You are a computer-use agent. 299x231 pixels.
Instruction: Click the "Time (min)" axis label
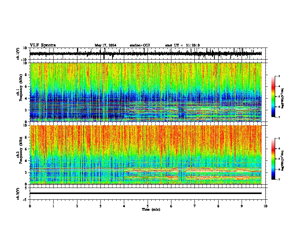click(151, 209)
